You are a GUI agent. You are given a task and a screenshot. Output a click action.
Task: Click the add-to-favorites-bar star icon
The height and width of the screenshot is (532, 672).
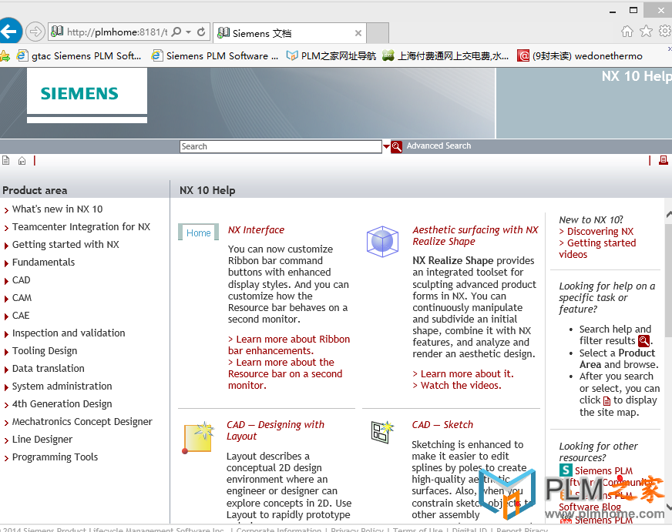(x=5, y=55)
